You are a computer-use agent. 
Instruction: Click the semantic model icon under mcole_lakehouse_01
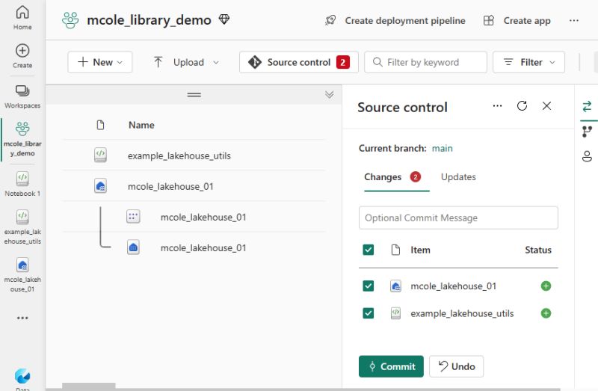[x=133, y=217]
